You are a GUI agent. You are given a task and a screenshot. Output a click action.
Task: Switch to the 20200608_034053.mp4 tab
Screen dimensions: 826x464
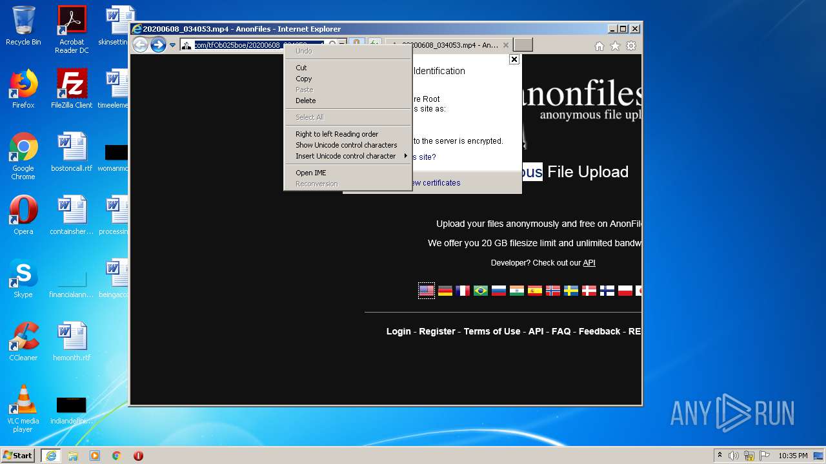448,45
